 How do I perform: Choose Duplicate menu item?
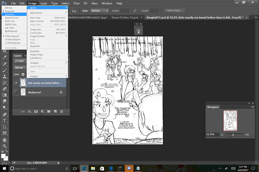[48, 51]
